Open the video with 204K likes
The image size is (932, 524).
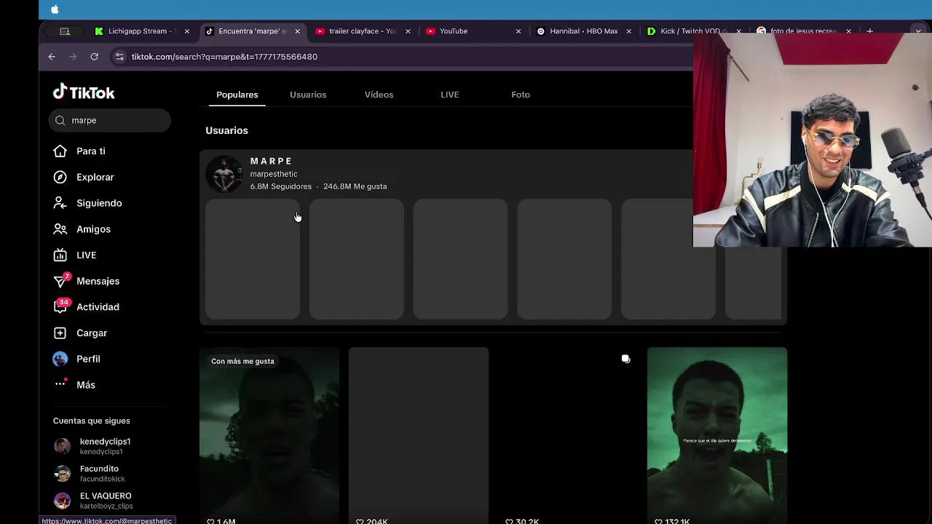419,435
